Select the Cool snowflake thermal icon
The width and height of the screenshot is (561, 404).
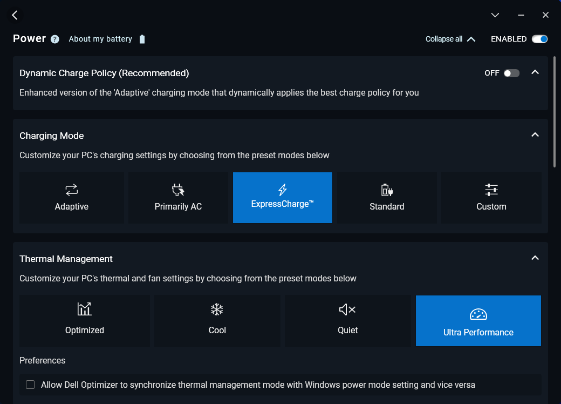tap(217, 309)
